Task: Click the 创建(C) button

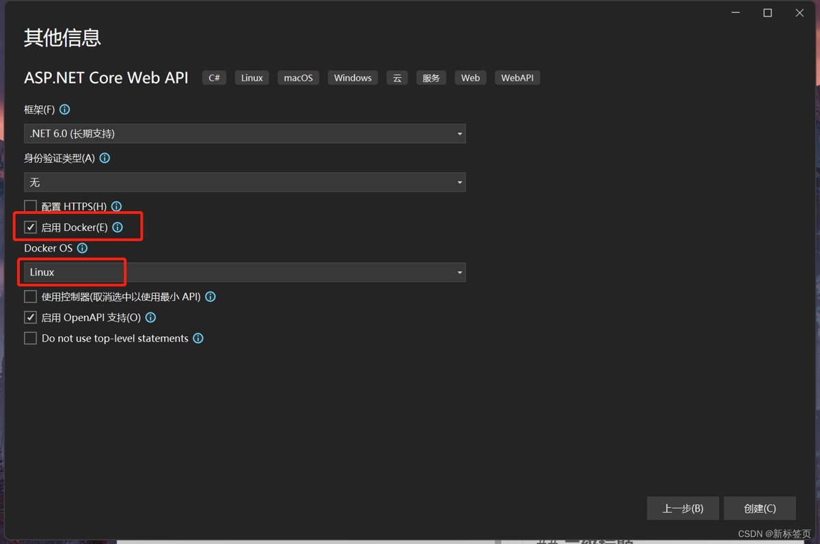Action: (760, 508)
